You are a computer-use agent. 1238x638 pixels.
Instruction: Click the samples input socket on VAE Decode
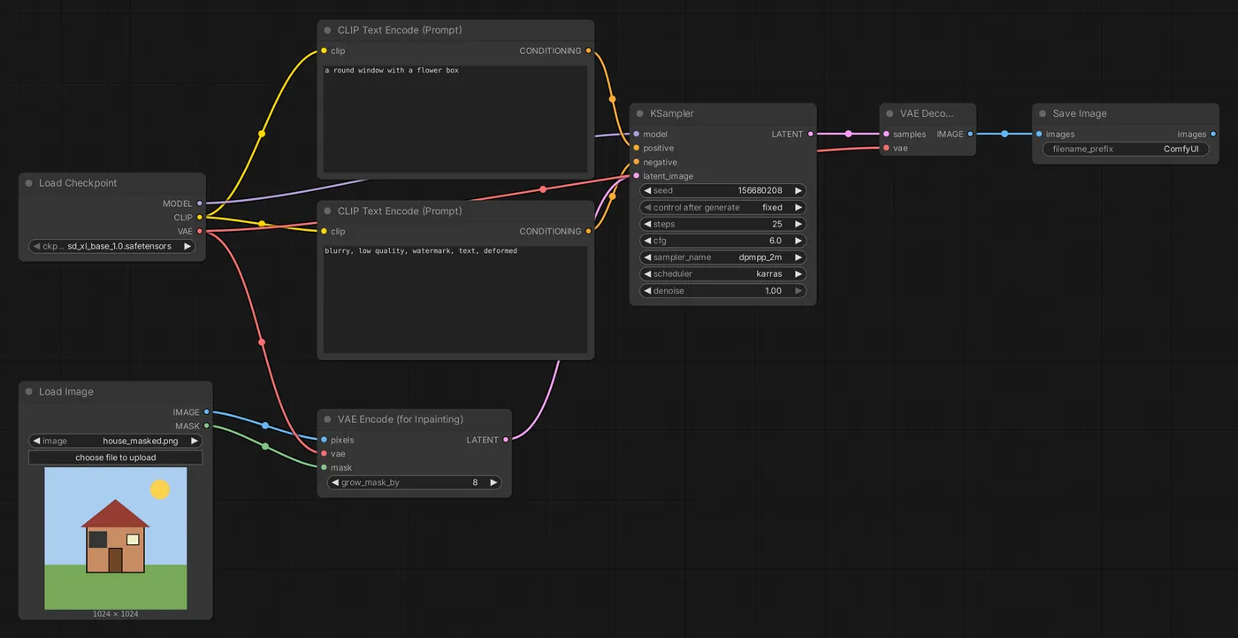click(x=886, y=135)
